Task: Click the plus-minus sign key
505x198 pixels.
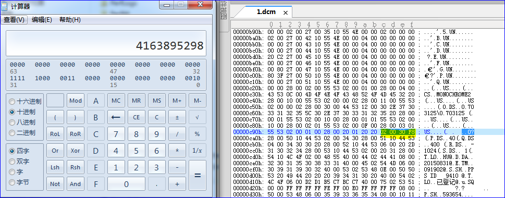Action: click(x=177, y=117)
